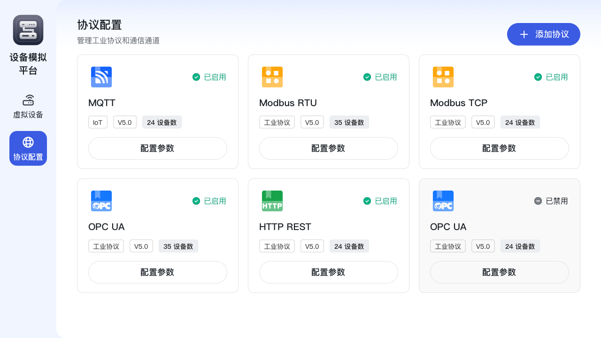Select the 工业协议 tag on Modbus TCP
Screen dimensions: 601x338
point(448,122)
